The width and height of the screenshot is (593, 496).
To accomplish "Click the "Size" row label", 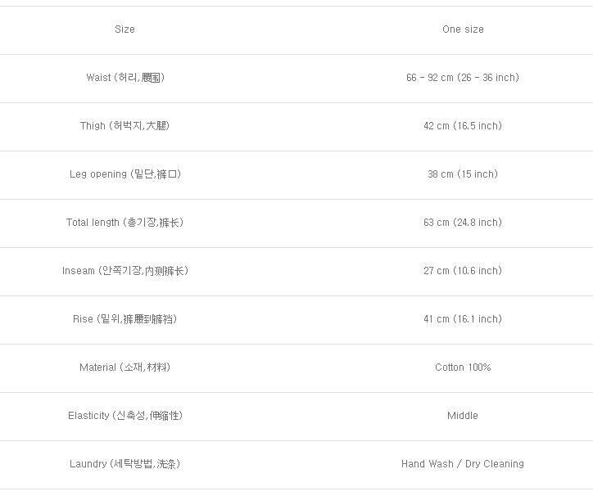I will coord(124,29).
